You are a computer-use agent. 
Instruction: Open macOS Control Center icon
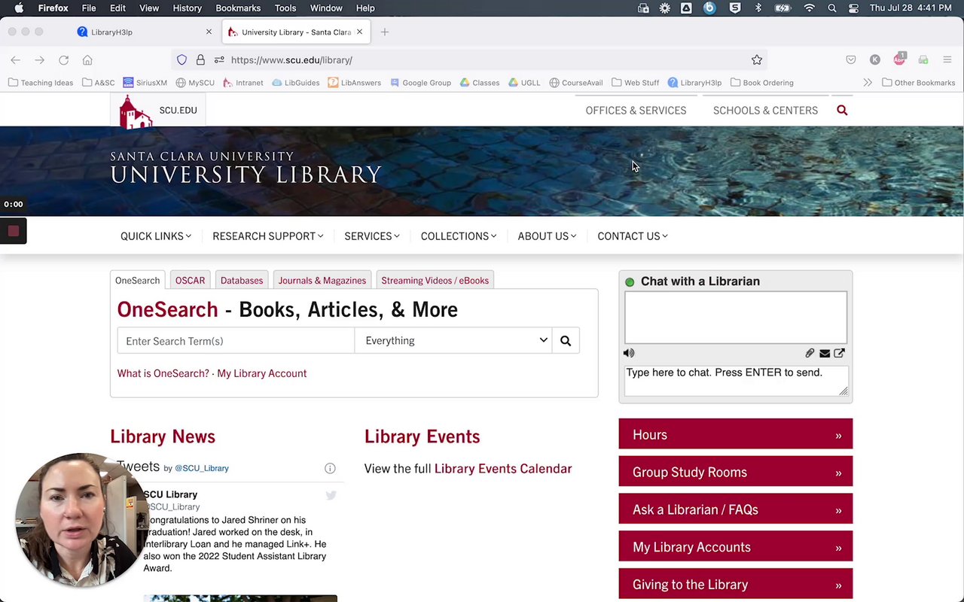click(853, 8)
